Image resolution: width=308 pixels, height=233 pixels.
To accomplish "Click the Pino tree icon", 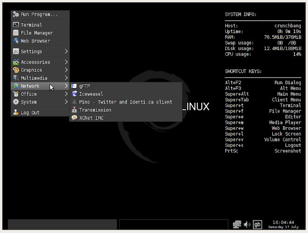I will pyautogui.click(x=74, y=102).
